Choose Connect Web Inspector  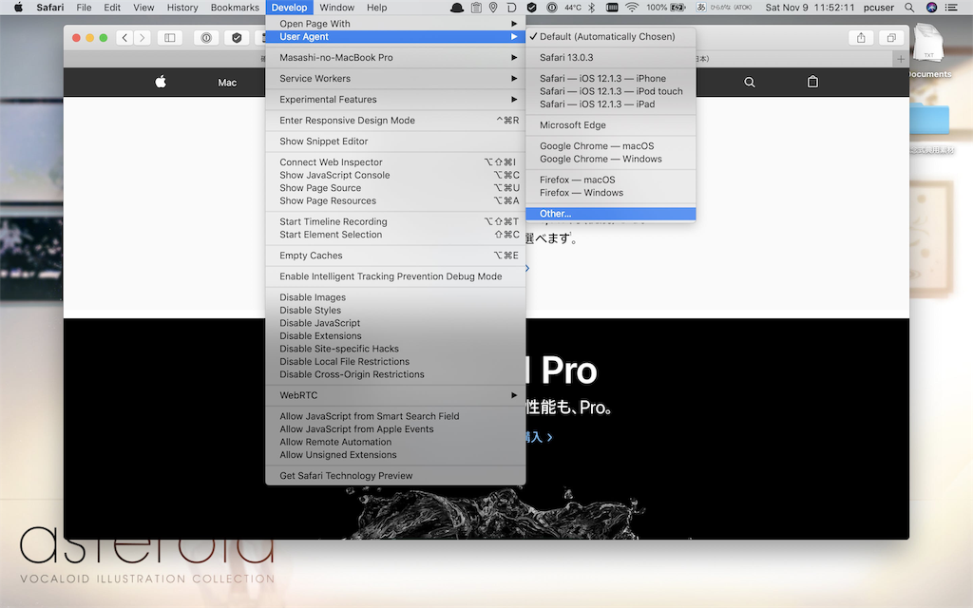click(395, 162)
